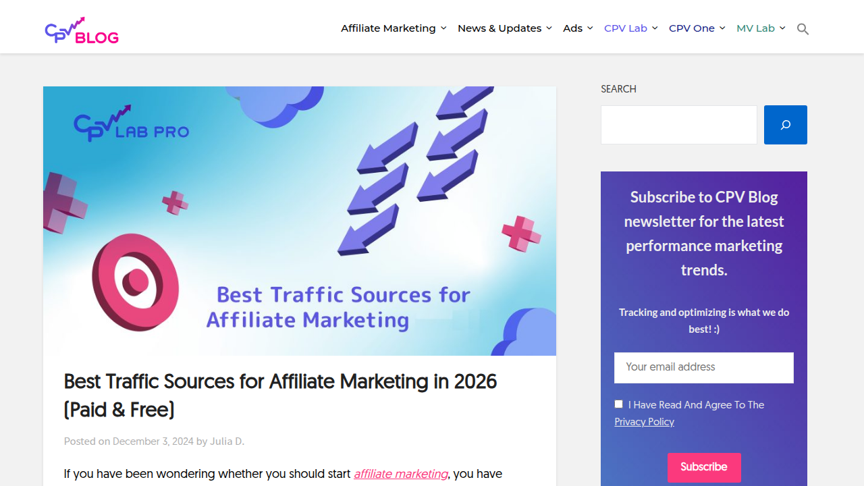Screen dimensions: 864x486
Task: Expand MV Lab dropdown chevron
Action: pos(782,28)
